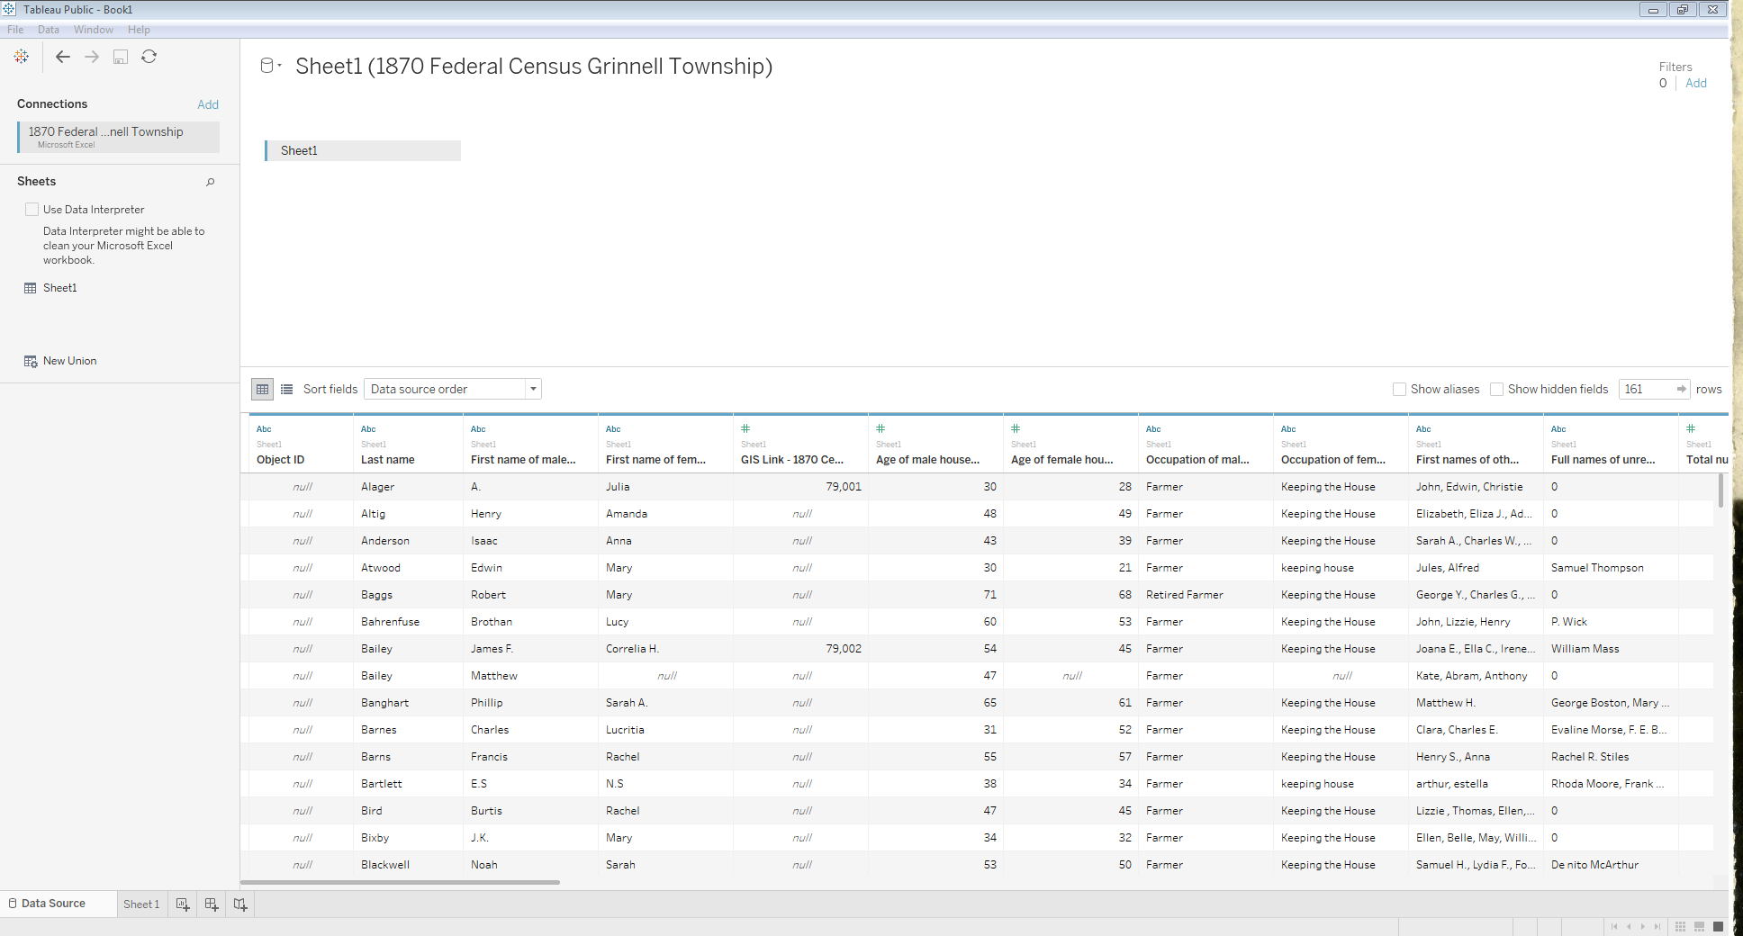Click the new dashboard icon
Screen dimensions: 1743x936
tap(212, 904)
